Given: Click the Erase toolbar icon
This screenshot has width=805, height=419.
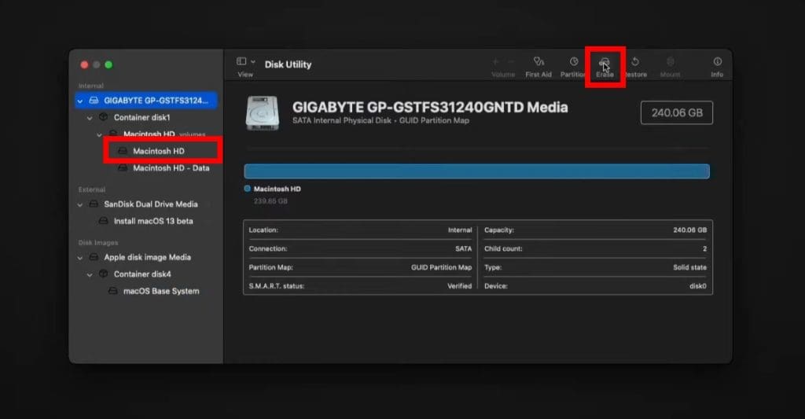Looking at the screenshot, I should pos(604,63).
